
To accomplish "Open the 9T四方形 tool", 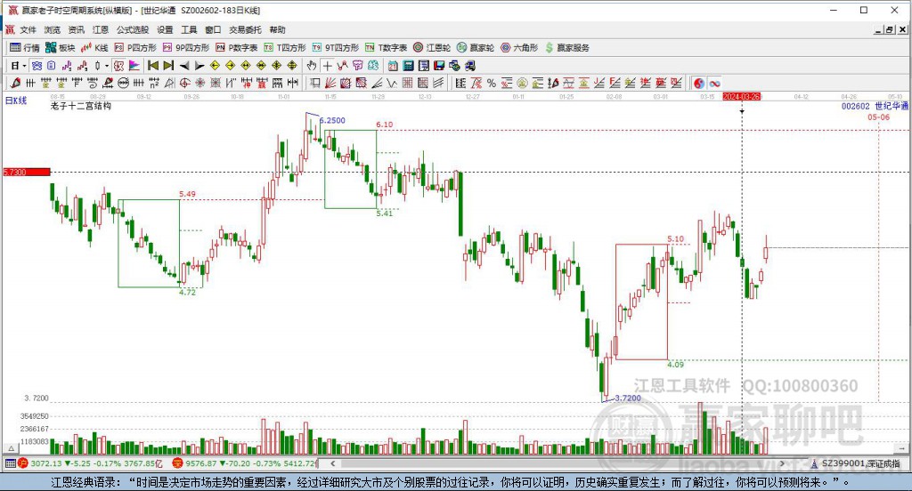I will 336,48.
